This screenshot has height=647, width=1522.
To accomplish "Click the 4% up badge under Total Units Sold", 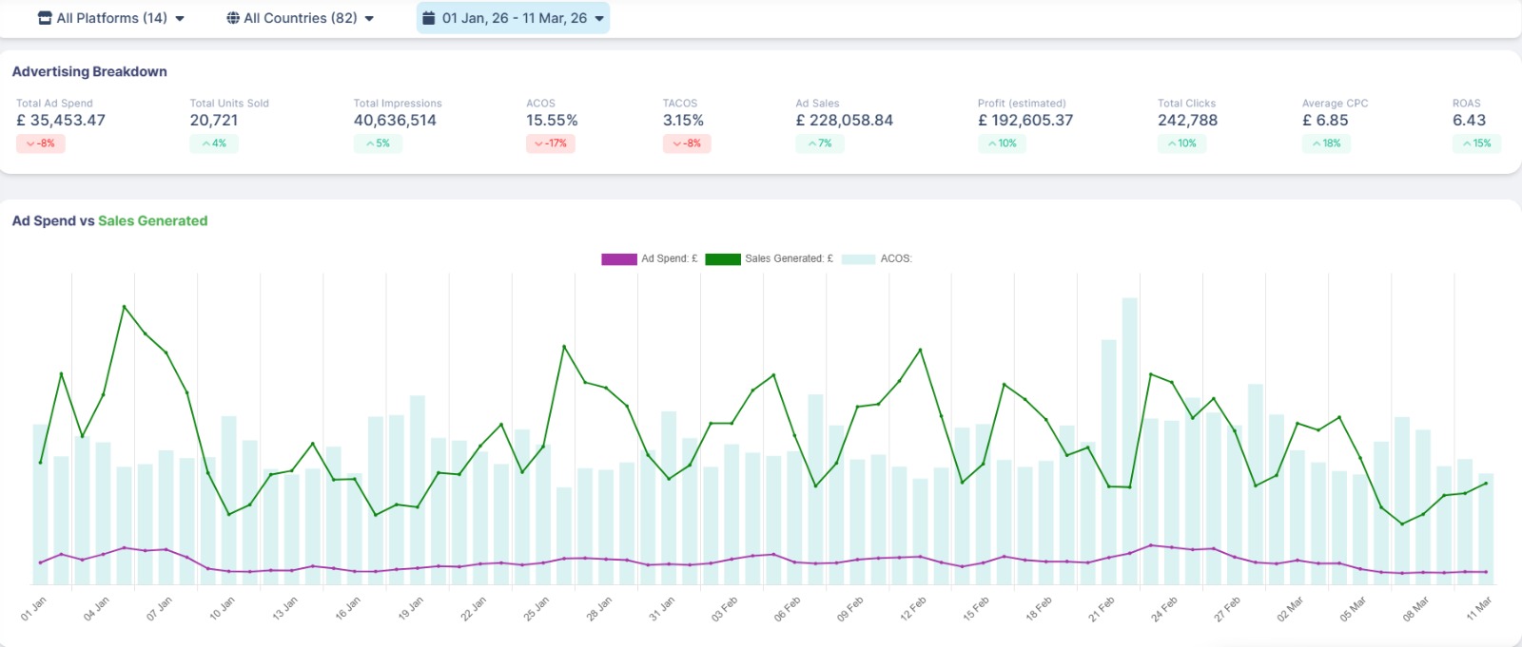I will (x=214, y=143).
